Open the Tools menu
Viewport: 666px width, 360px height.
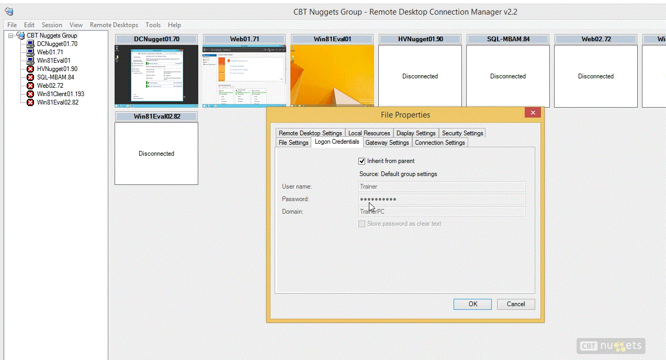coord(153,25)
